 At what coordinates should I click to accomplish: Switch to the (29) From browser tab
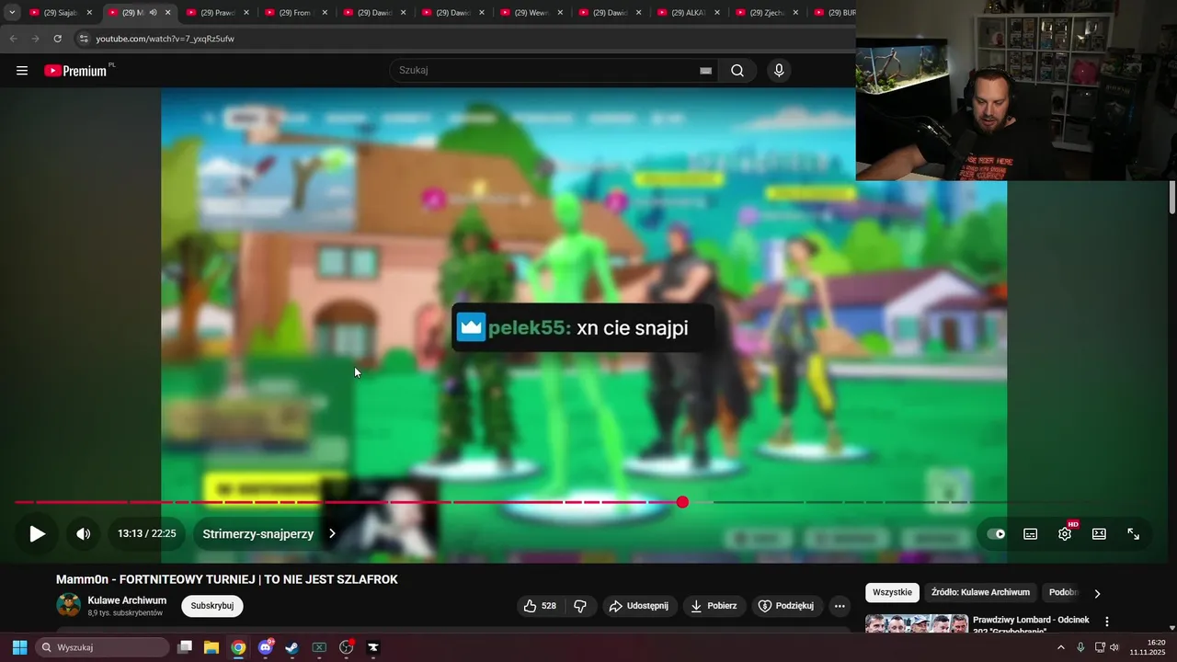click(x=295, y=13)
